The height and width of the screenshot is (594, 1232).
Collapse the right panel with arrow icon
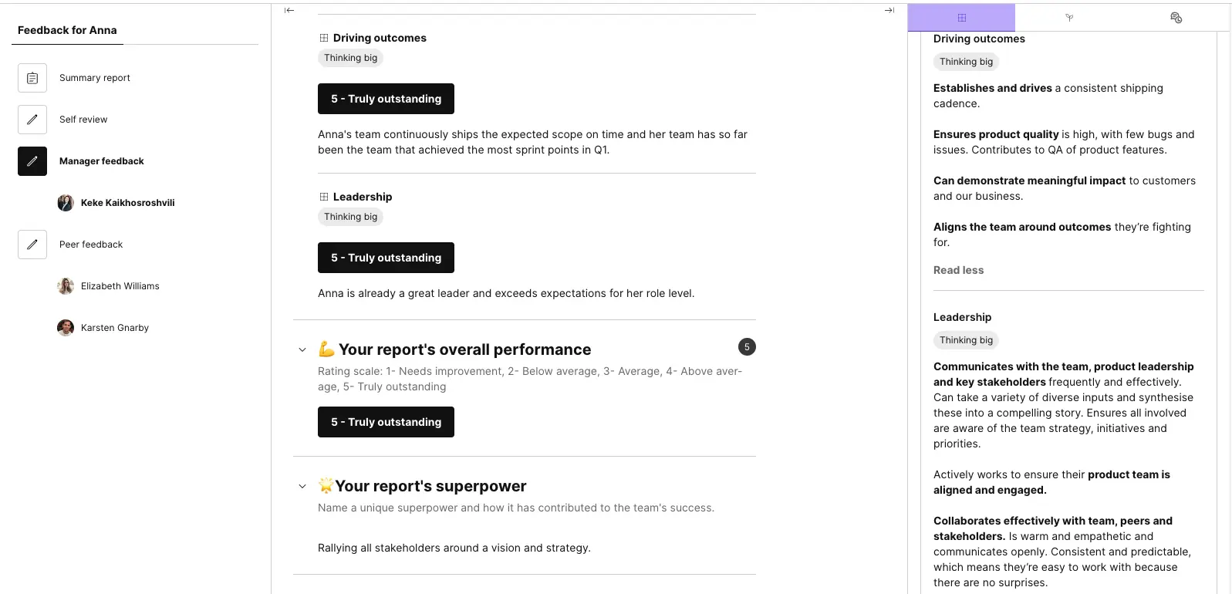[x=889, y=10]
